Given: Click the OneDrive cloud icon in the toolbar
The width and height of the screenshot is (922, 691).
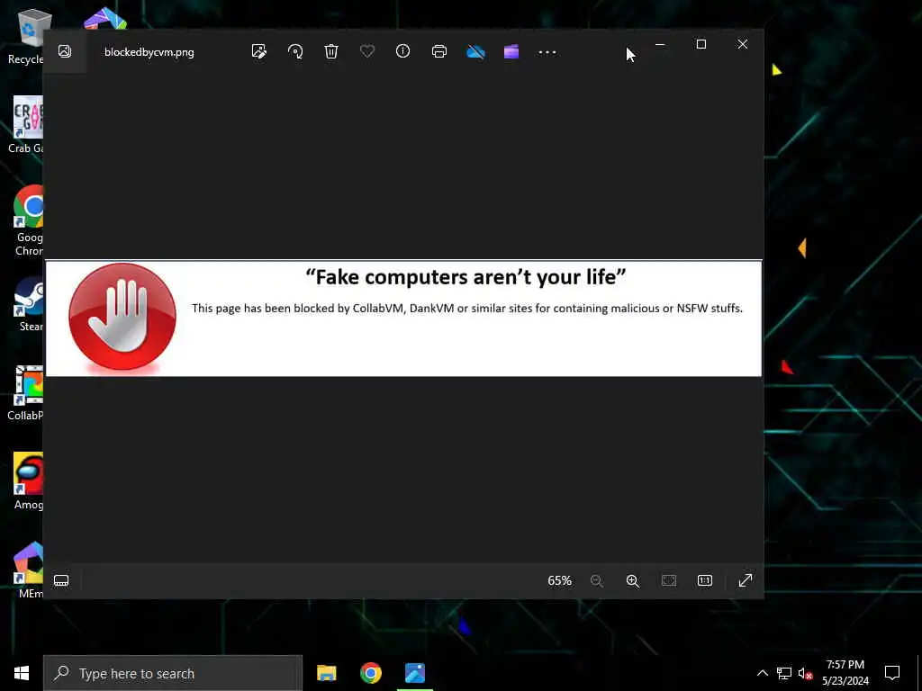Looking at the screenshot, I should pyautogui.click(x=475, y=52).
